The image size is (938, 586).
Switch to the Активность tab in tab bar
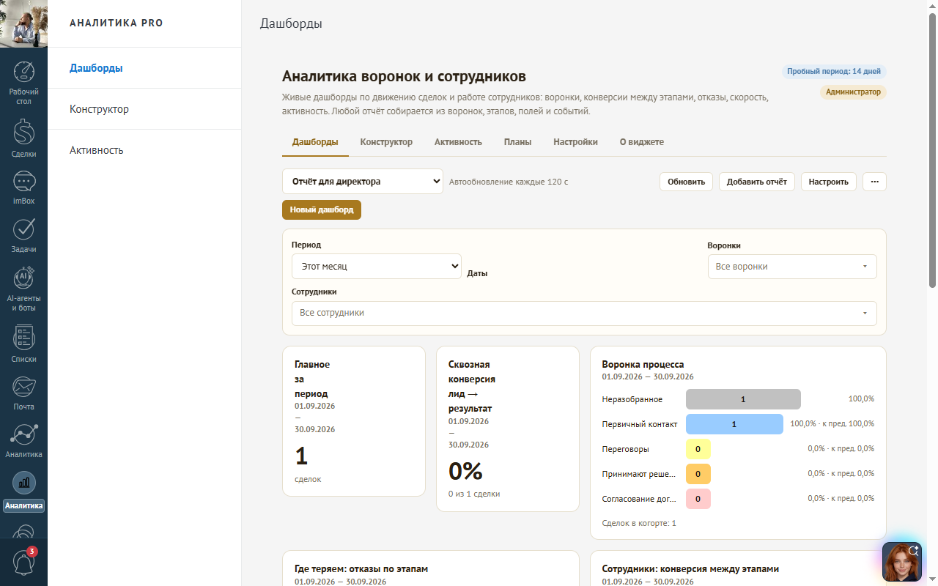[x=458, y=142]
